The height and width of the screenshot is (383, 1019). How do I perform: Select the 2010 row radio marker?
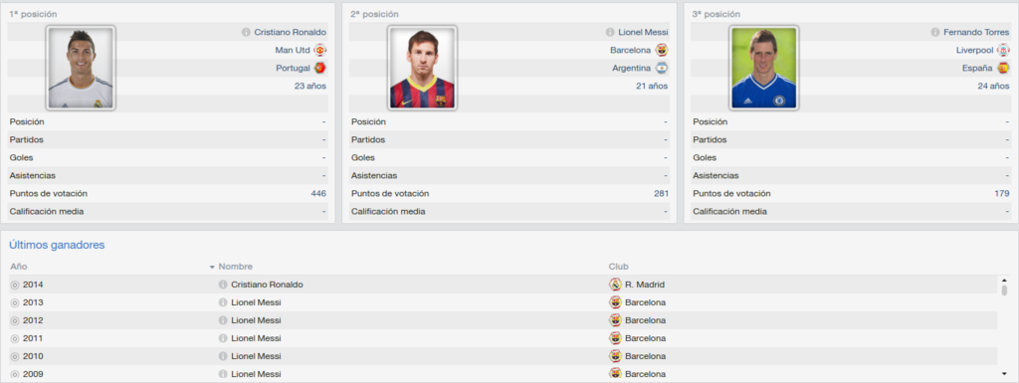14,356
